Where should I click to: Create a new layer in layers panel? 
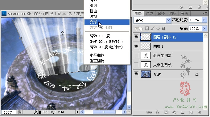pyautogui.click(x=191, y=112)
